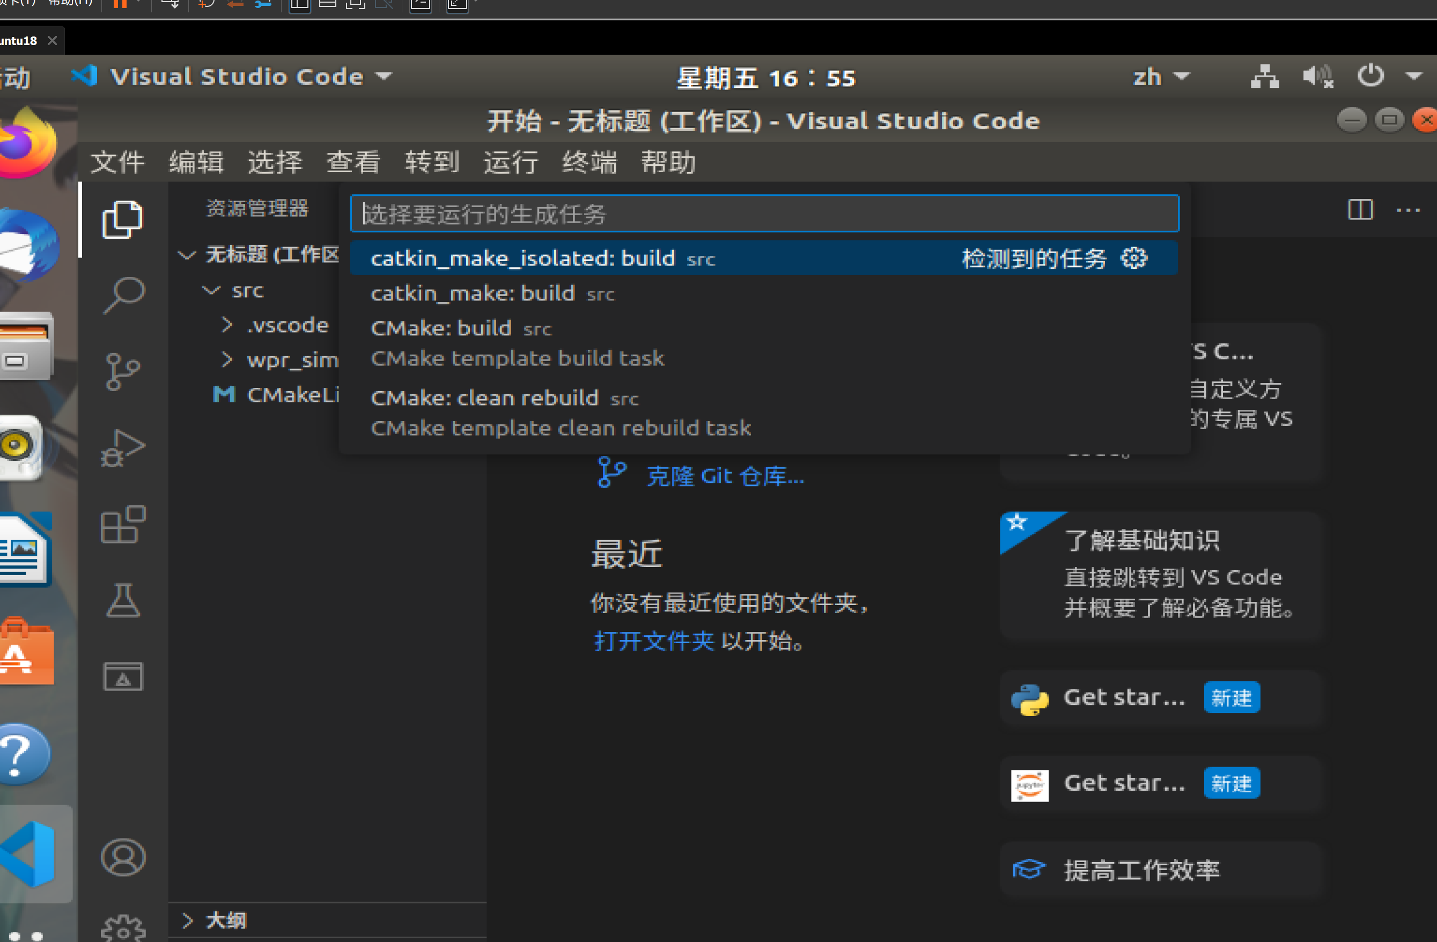Open the Visual Studio Code app menu dropdown
Image resolution: width=1437 pixels, height=942 pixels.
(232, 76)
